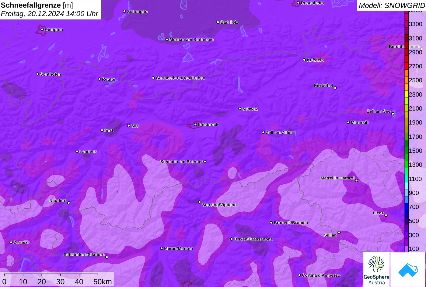Click the Kufstein marker dot
Viewport: 426px width, 287px height.
[304, 60]
